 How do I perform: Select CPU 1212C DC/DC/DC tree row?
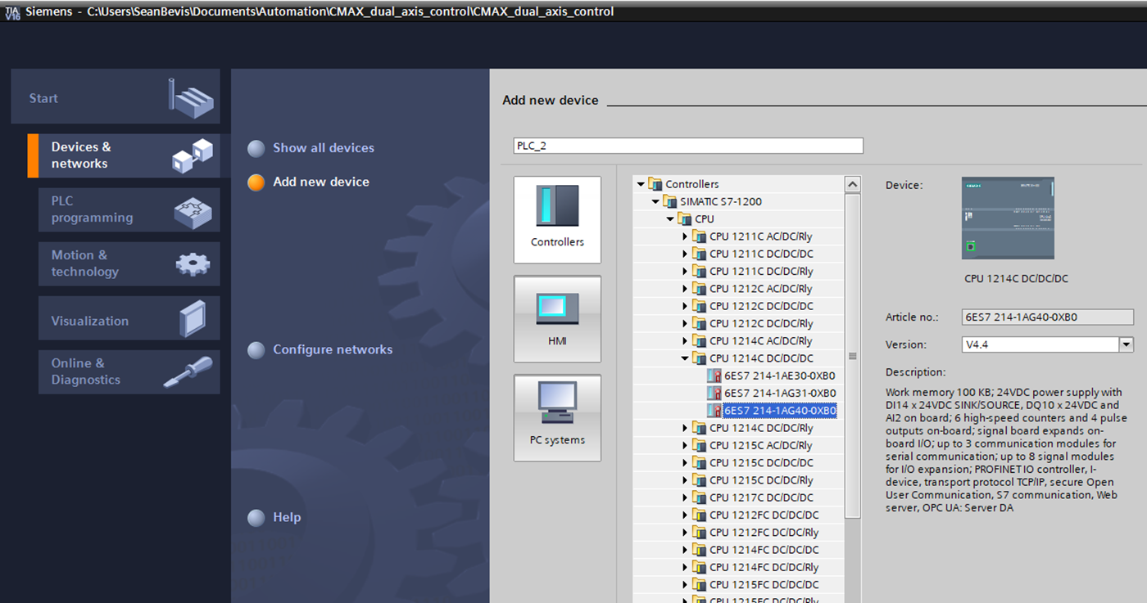pyautogui.click(x=761, y=306)
